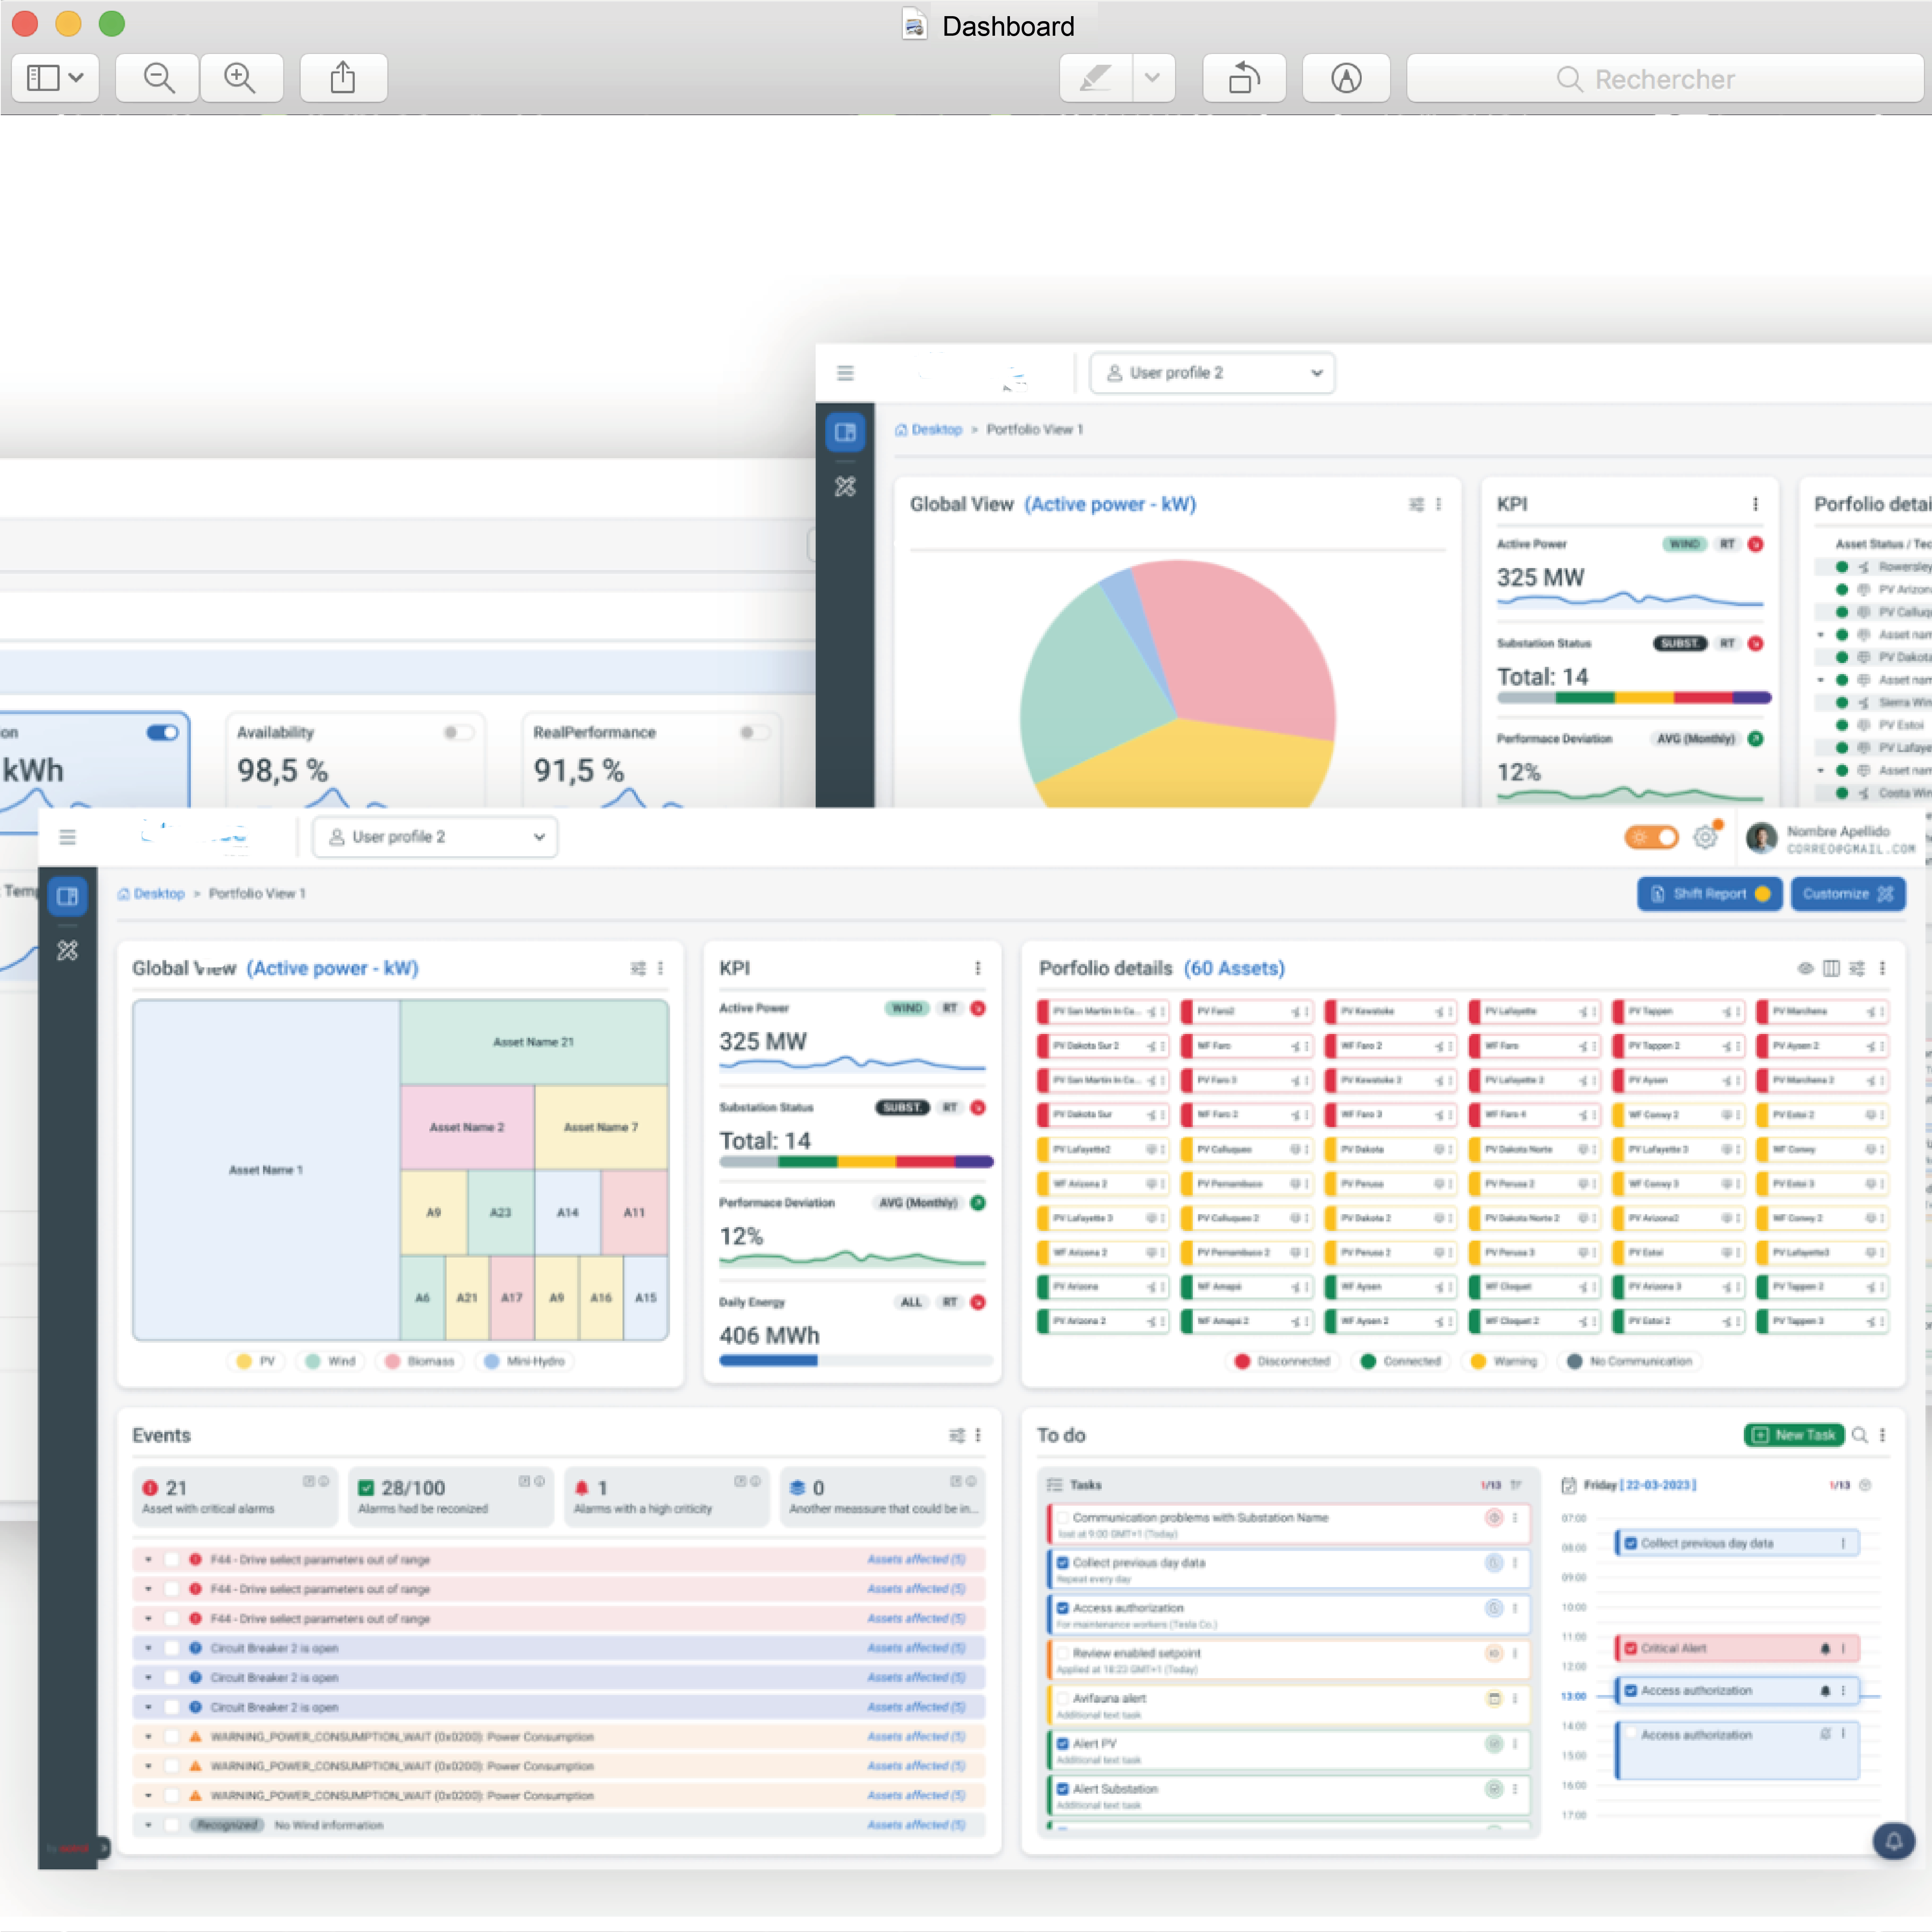Open the Preview share menu
The height and width of the screenshot is (1932, 1932).
[x=343, y=78]
